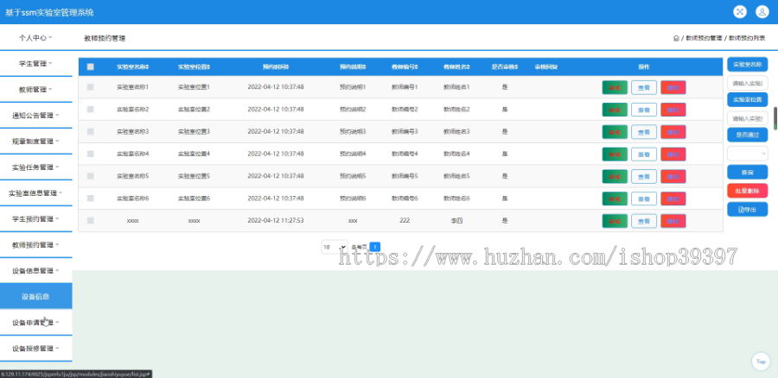Click the 教师姓名3 cell
The width and height of the screenshot is (778, 378).
[456, 131]
